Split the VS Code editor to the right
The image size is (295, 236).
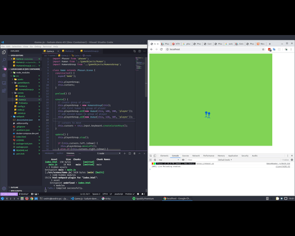pyautogui.click(x=140, y=51)
